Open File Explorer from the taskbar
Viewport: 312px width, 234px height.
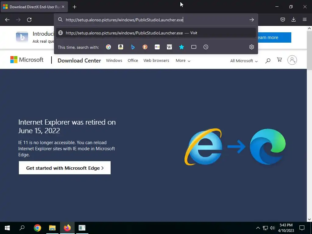click(52, 228)
